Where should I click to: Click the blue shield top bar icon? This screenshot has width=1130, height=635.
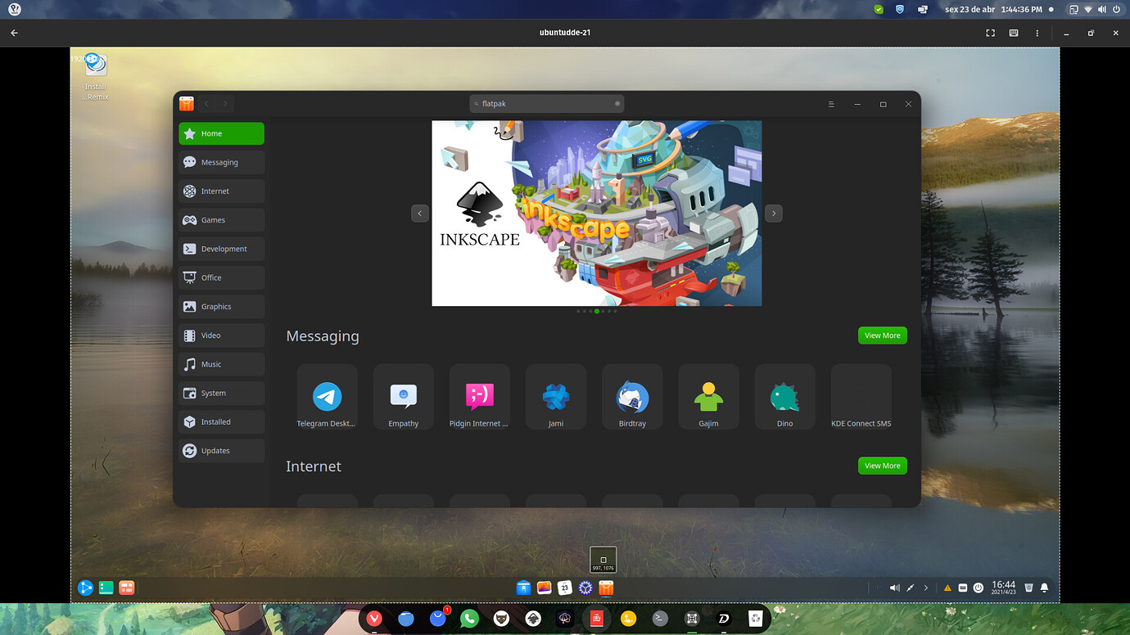pyautogui.click(x=901, y=10)
